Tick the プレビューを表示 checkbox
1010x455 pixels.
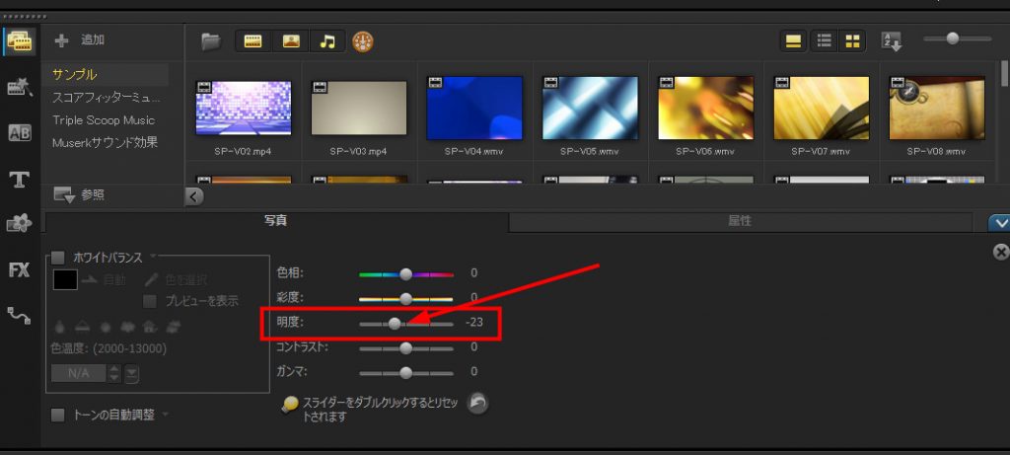[x=151, y=301]
